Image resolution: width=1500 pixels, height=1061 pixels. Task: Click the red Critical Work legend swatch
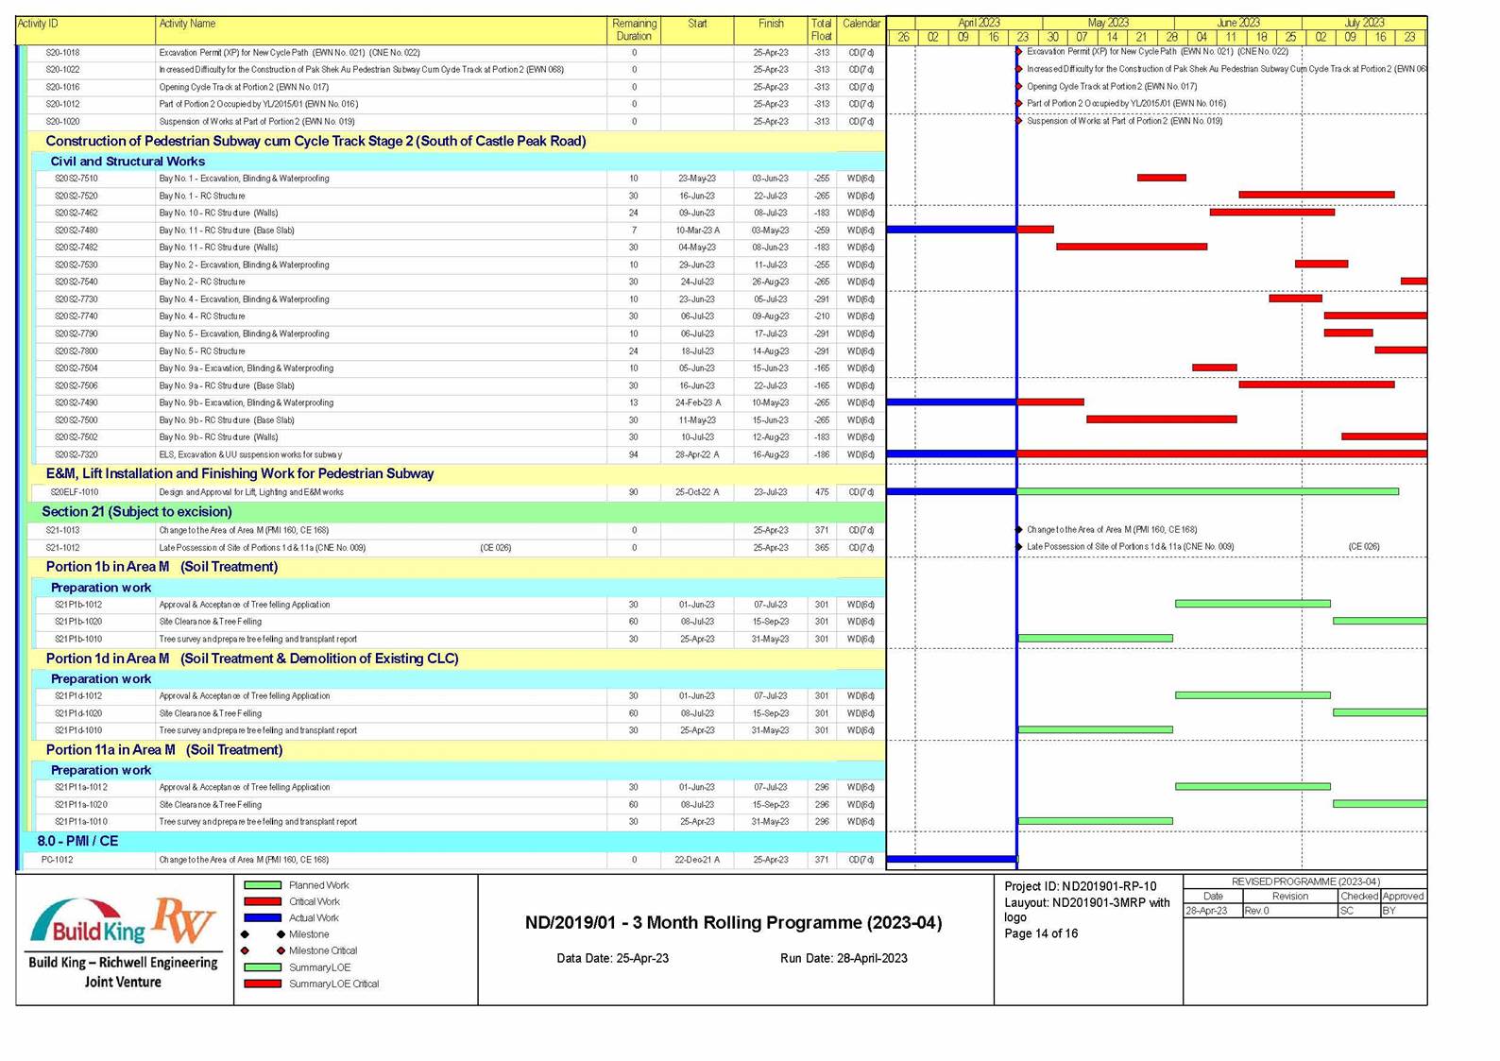263,901
